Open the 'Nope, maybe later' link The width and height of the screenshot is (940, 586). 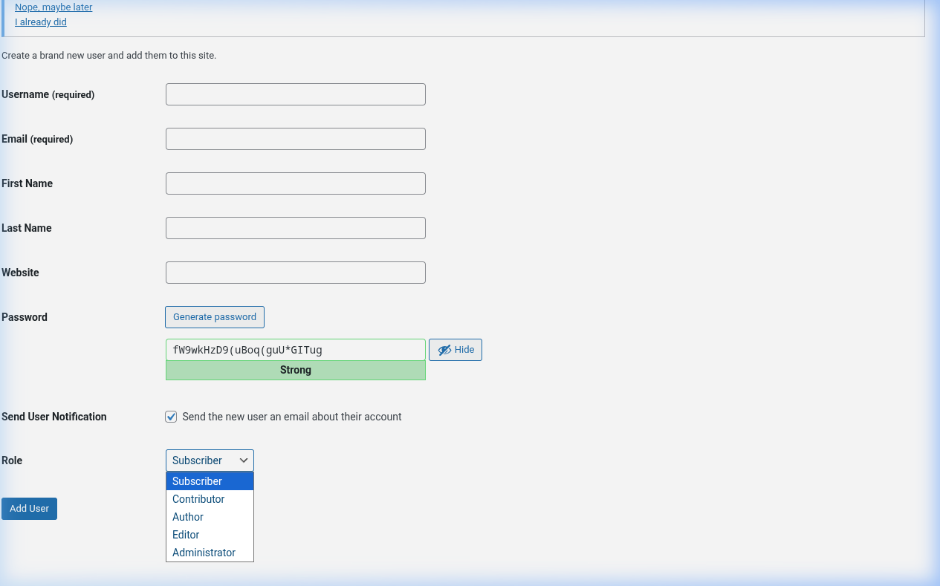(53, 7)
